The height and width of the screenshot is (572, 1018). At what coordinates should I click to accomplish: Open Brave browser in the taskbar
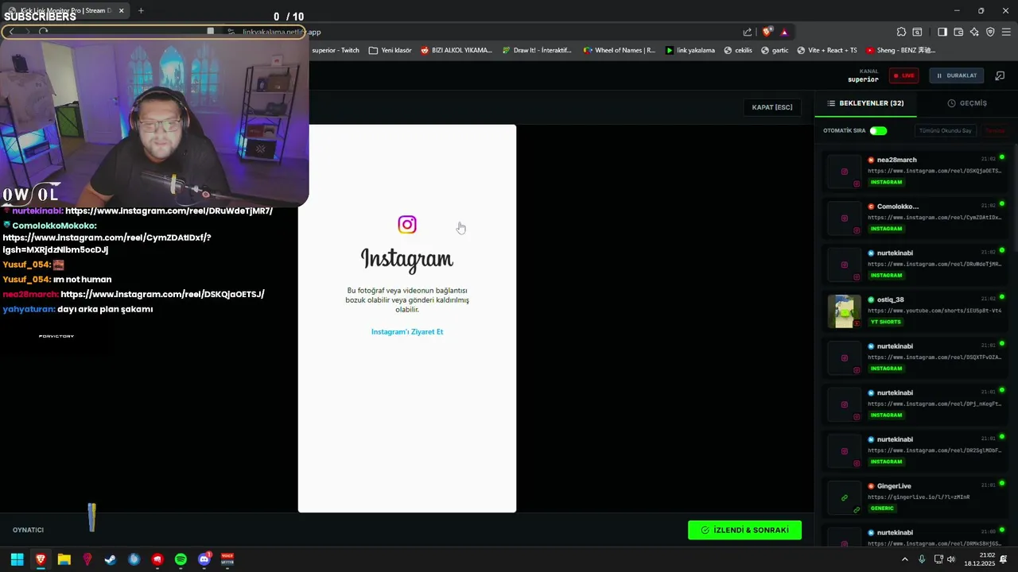coord(41,559)
